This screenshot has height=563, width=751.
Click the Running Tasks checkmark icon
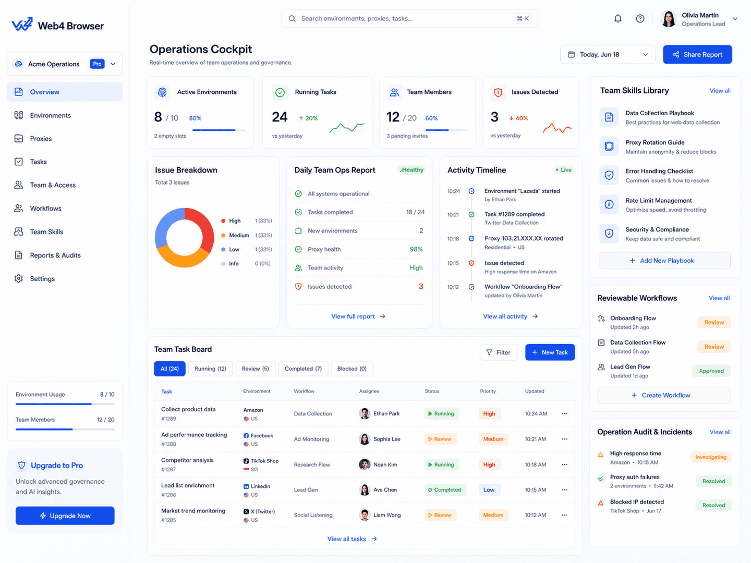click(x=280, y=92)
